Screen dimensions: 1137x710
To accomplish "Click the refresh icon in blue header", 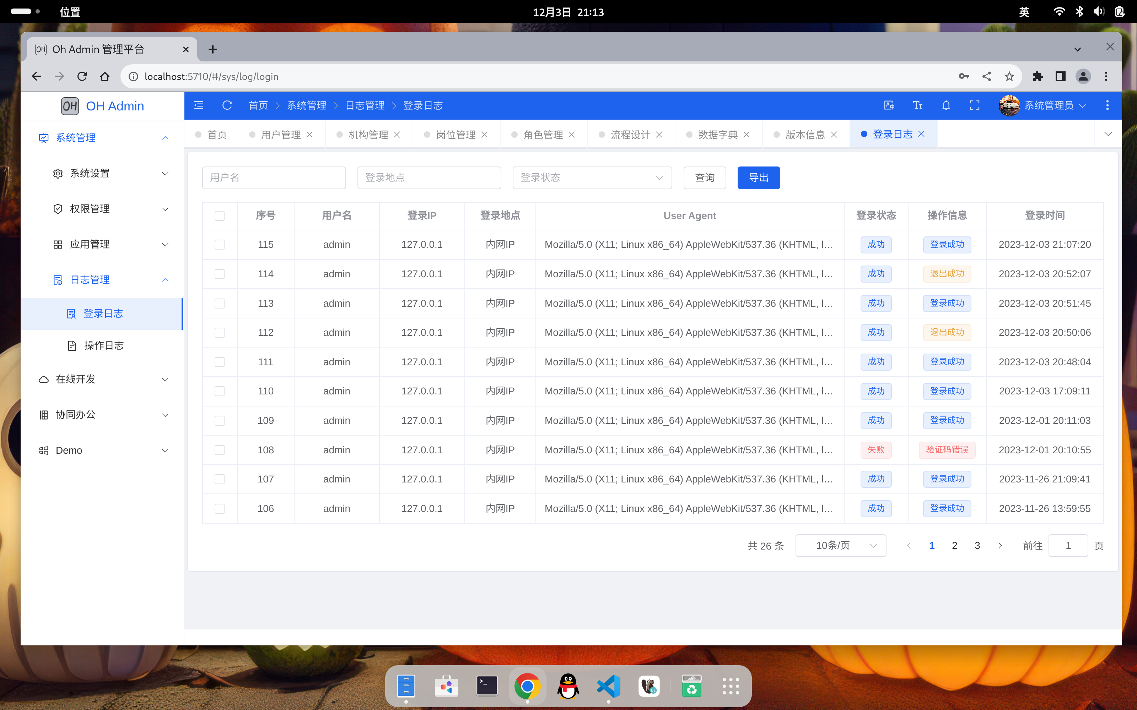I will tap(227, 105).
